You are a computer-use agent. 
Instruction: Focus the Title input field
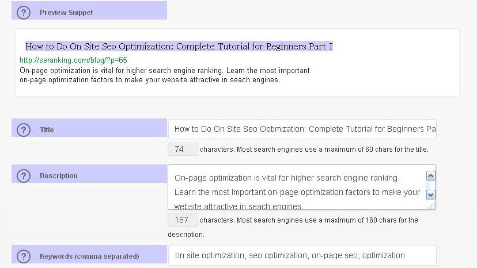click(x=302, y=129)
